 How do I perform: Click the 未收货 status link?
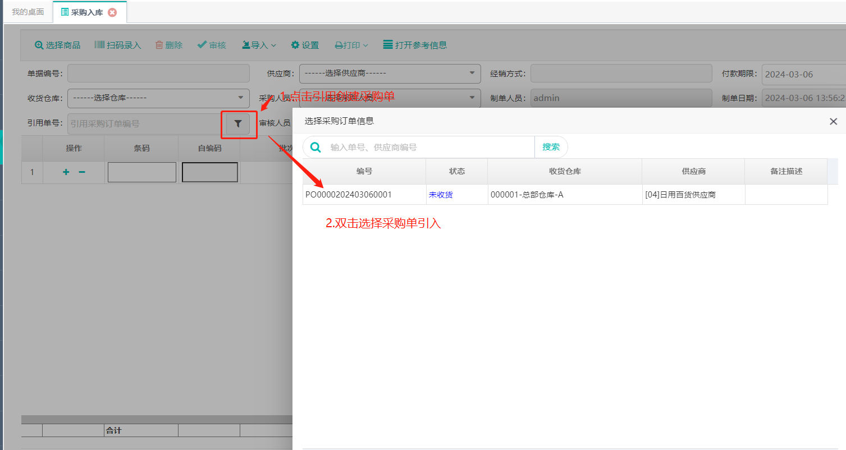(x=441, y=195)
